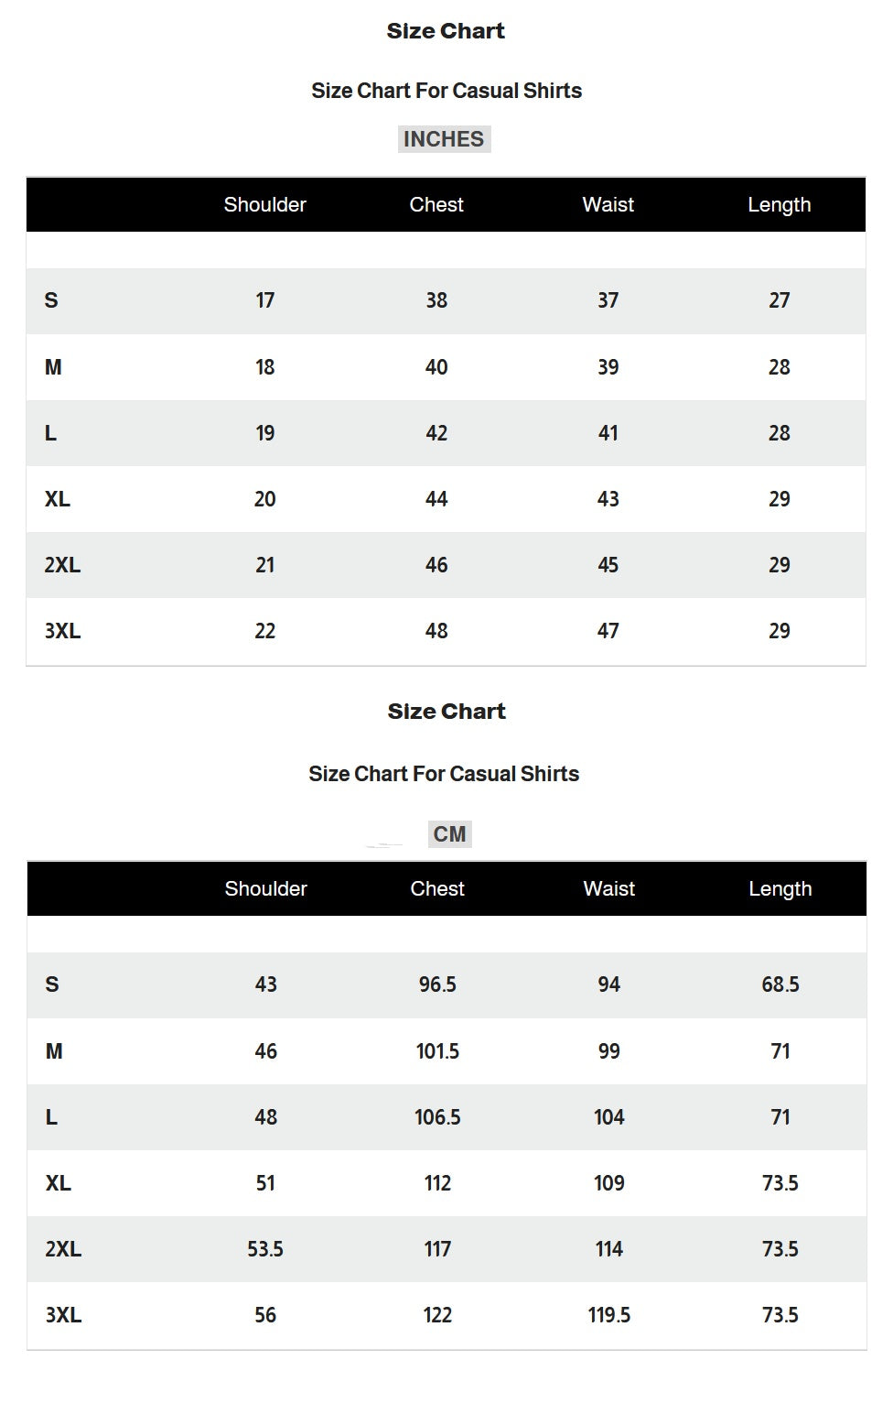The image size is (893, 1403).
Task: Click Length header in the CM table
Action: pos(780,888)
